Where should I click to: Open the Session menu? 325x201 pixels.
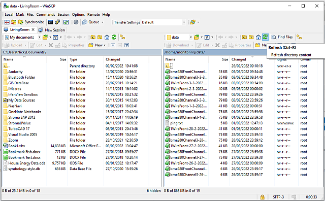coord(63,15)
